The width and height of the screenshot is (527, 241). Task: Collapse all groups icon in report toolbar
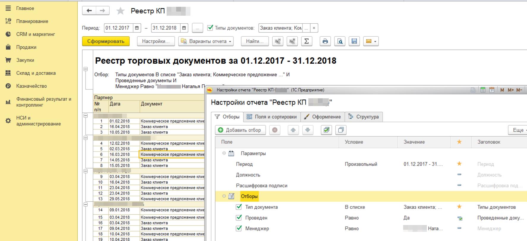tap(278, 41)
